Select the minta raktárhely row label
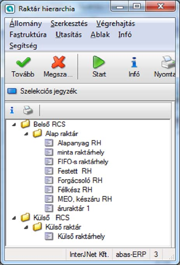The height and width of the screenshot is (265, 180). point(81,152)
